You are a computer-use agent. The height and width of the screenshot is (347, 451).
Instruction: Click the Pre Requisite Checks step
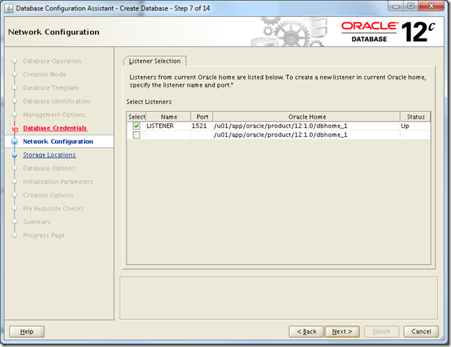[x=54, y=209]
